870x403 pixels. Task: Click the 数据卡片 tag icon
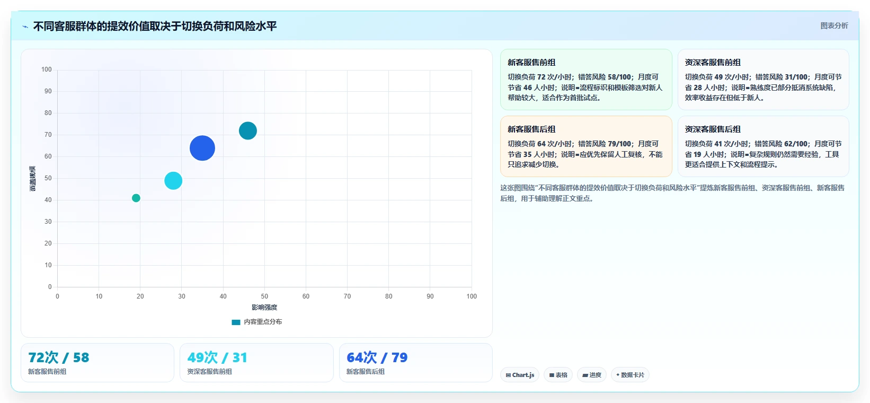click(618, 375)
